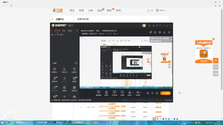Open the car icon tool in the bottom row

point(74,97)
